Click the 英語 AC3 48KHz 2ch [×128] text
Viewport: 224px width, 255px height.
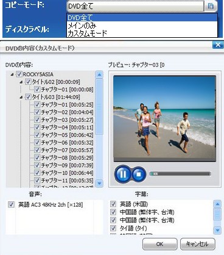51,204
